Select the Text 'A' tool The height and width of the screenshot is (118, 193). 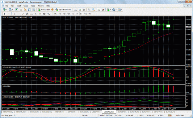[x=36, y=14]
